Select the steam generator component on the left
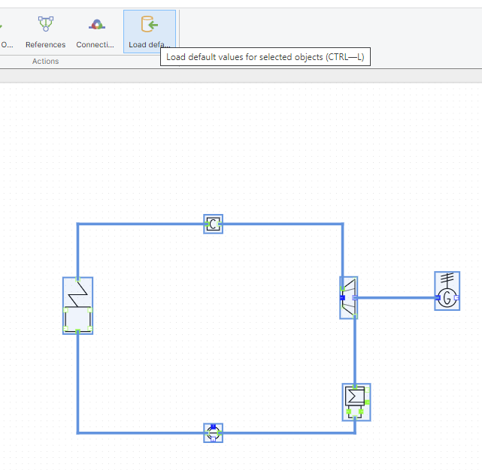482x470 pixels. pyautogui.click(x=77, y=306)
